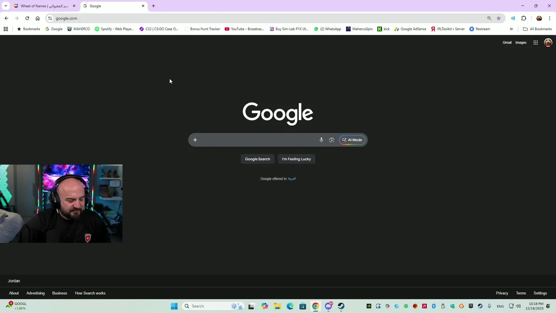Click the plus icon in search box

pos(195,140)
